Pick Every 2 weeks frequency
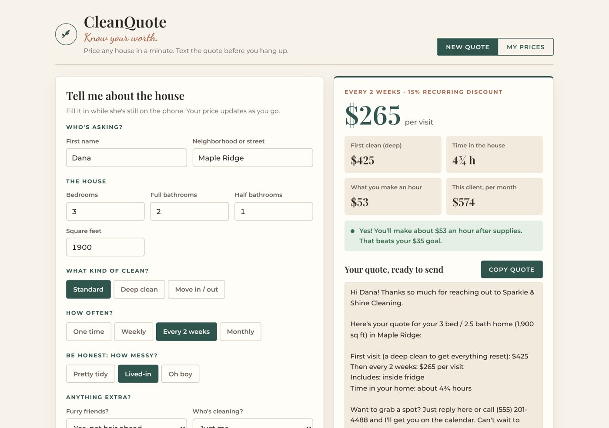Viewport: 609px width, 428px height. 186,331
